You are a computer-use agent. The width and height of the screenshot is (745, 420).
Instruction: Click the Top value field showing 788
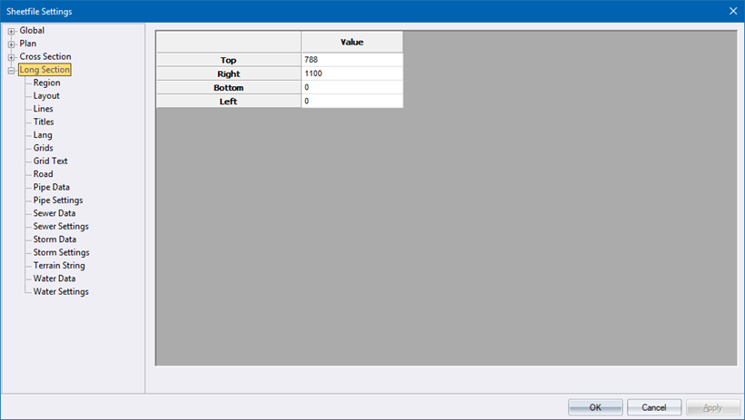pyautogui.click(x=352, y=60)
